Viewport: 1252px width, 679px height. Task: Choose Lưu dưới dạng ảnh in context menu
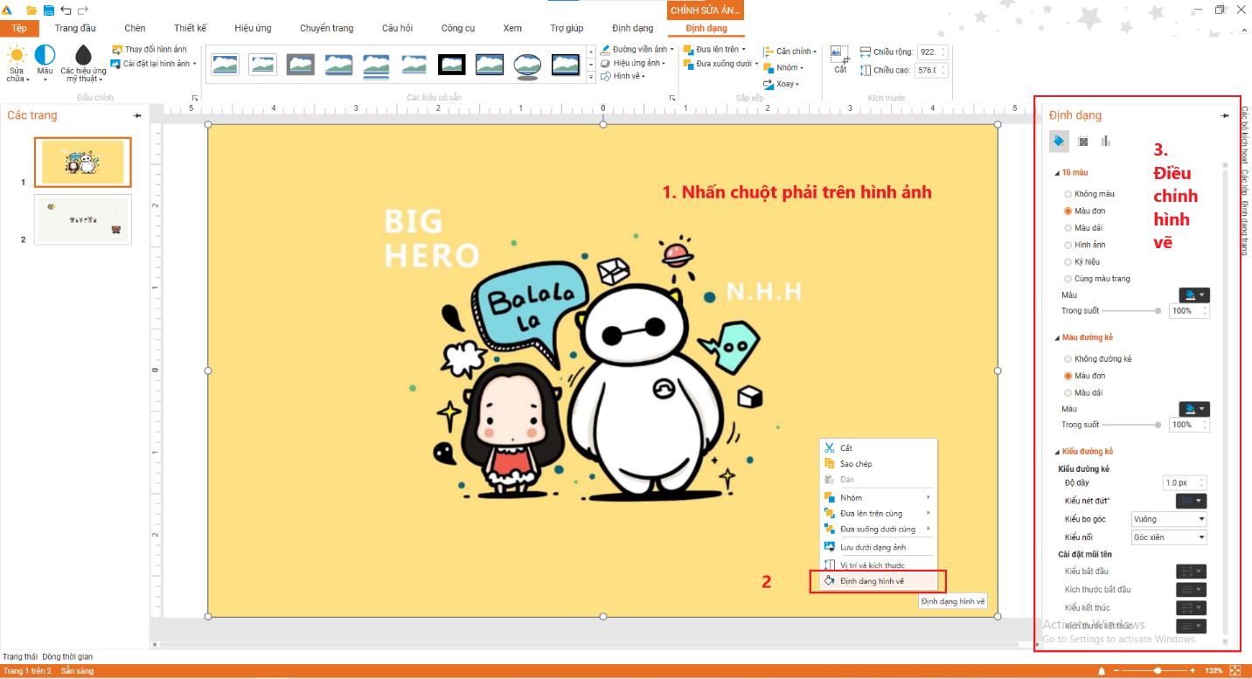tap(876, 547)
